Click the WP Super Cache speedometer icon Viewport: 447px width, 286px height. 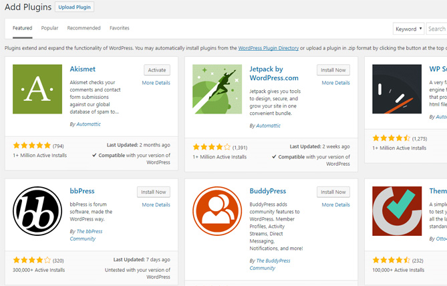pyautogui.click(x=397, y=90)
